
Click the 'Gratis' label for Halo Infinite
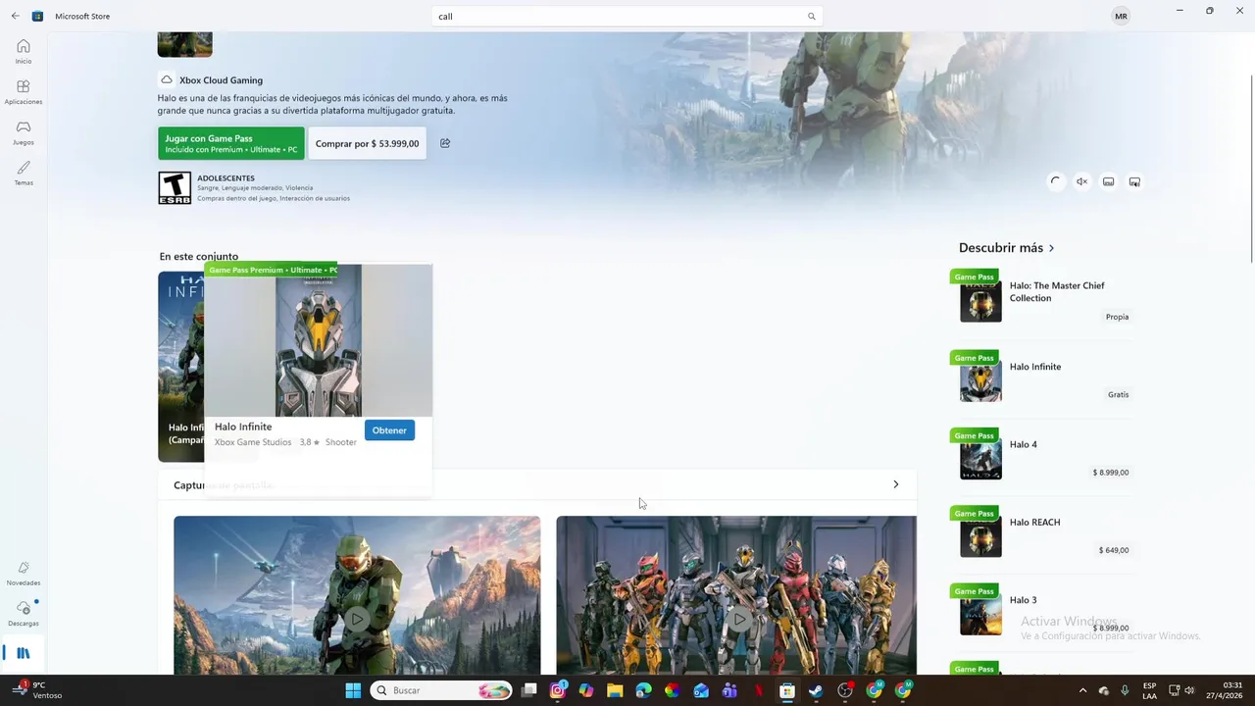[x=1118, y=395]
